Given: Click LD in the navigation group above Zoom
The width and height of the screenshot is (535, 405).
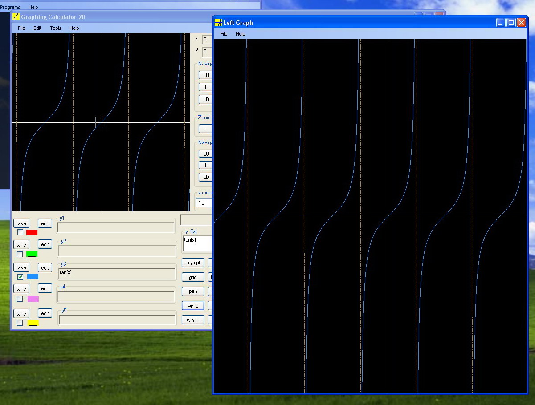Looking at the screenshot, I should click(x=206, y=99).
